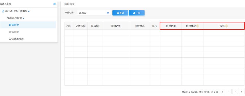Click the 上传 upload button
The height and width of the screenshot is (96, 245).
point(137,13)
